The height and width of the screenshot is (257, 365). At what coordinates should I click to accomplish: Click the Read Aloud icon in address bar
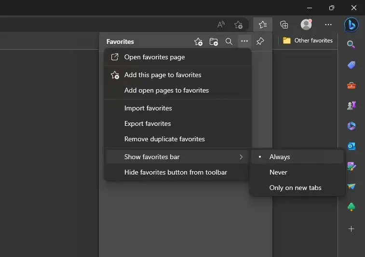tap(221, 25)
